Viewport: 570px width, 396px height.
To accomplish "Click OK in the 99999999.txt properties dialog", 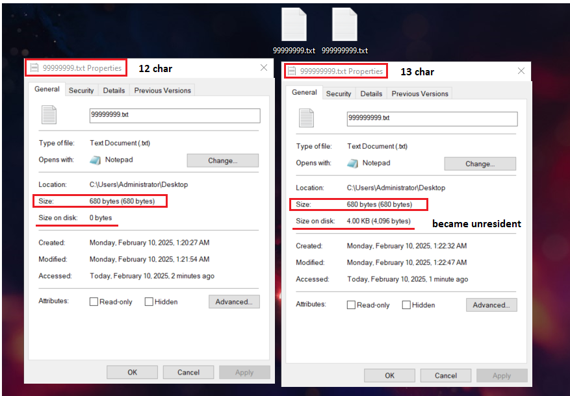I will pos(133,373).
